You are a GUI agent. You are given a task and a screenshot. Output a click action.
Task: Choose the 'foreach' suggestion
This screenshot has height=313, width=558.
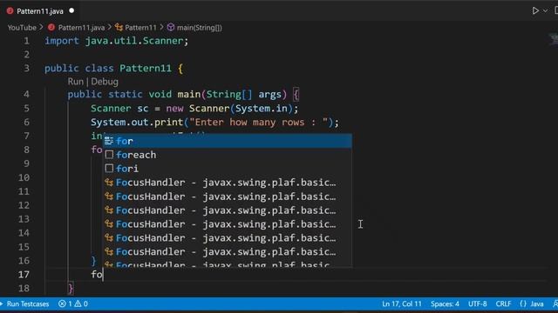pos(228,155)
